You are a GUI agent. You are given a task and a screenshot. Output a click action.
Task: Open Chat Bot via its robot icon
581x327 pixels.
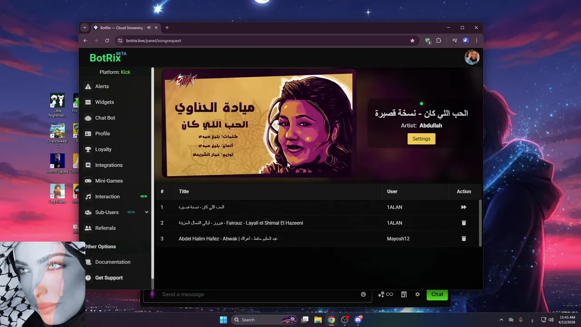88,118
